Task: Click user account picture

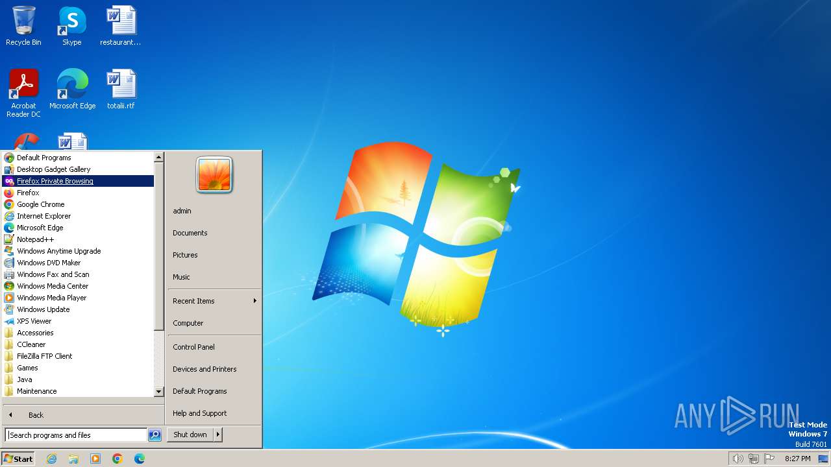Action: pos(214,175)
